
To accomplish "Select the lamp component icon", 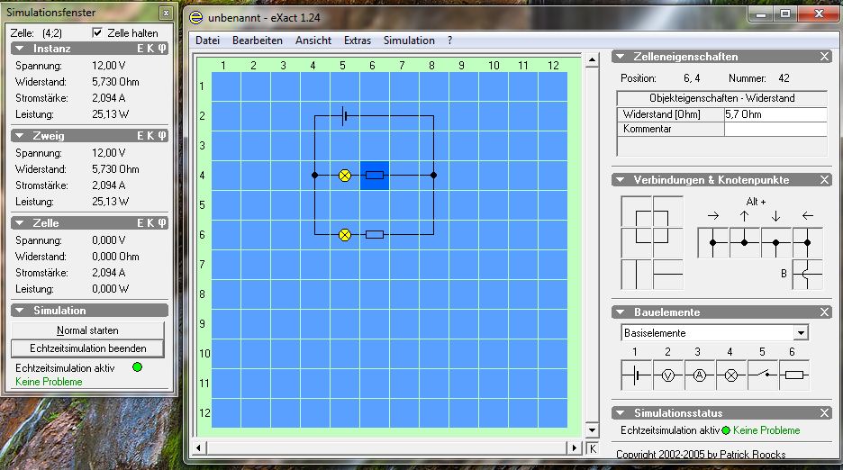I will 730,375.
